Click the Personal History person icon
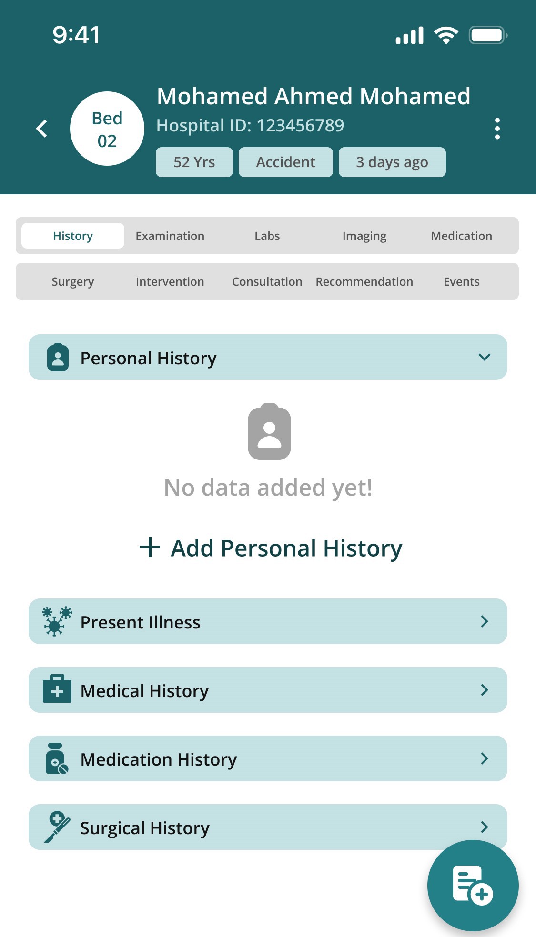Viewport: 536px width, 937px height. (59, 357)
